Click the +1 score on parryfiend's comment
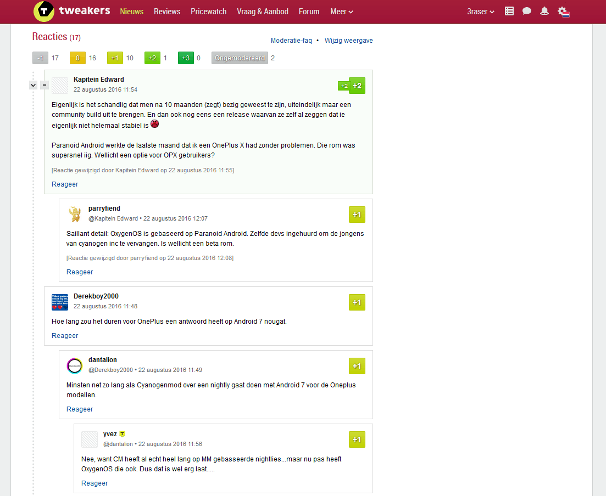Image resolution: width=606 pixels, height=496 pixels. coord(357,215)
